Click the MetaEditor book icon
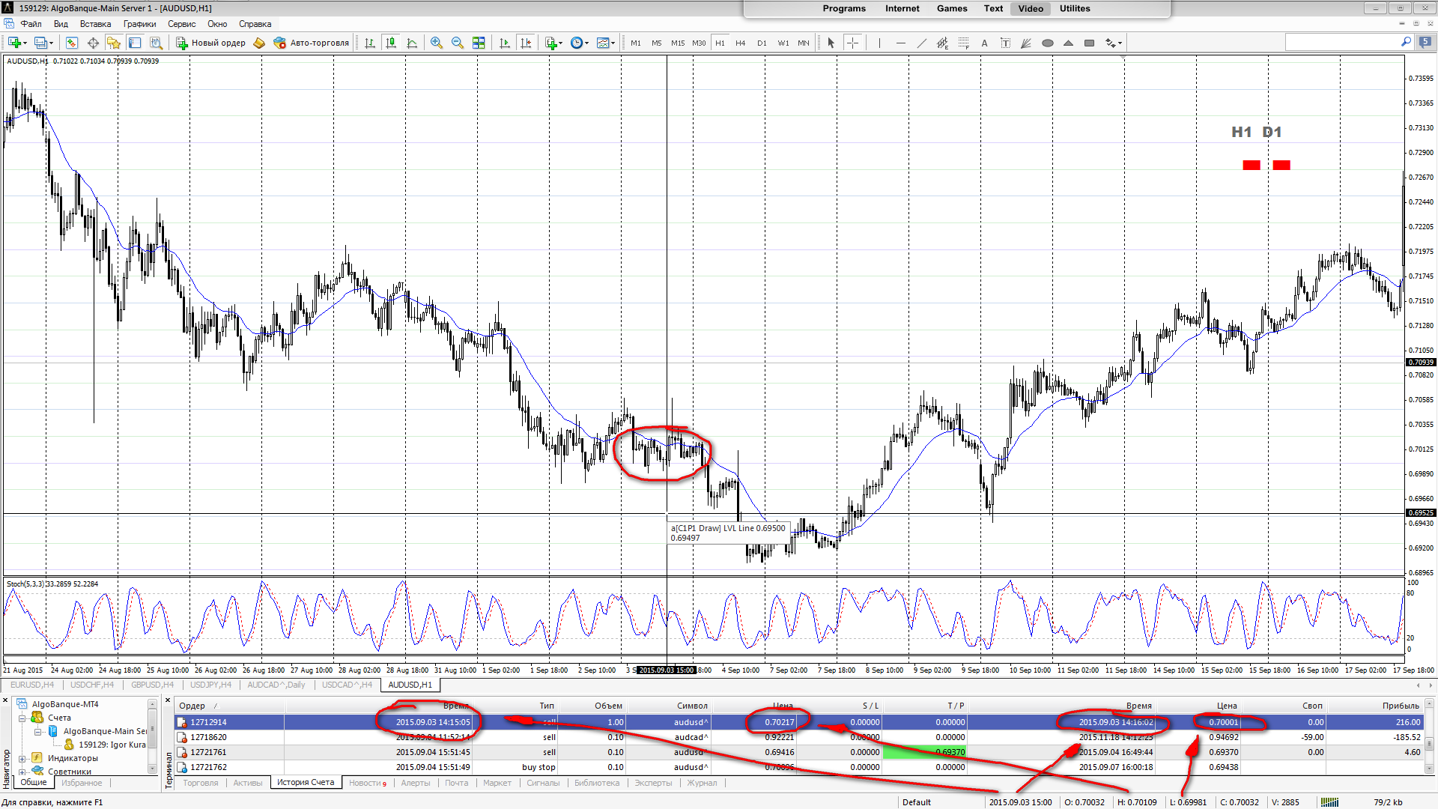This screenshot has height=809, width=1438. [259, 43]
